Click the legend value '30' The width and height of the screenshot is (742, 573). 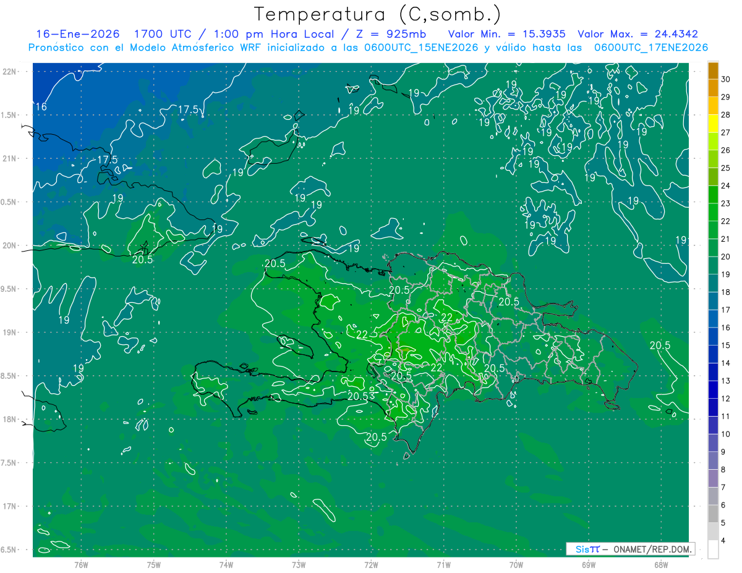[x=726, y=79]
